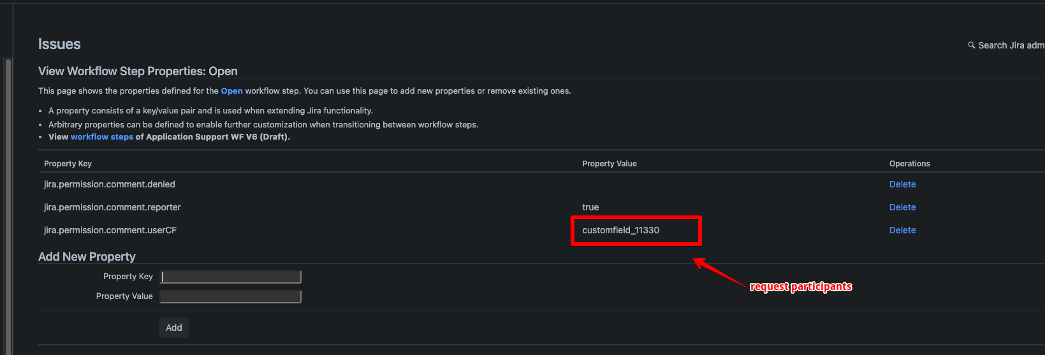Follow the workflow steps link
The width and height of the screenshot is (1045, 355).
pos(102,137)
